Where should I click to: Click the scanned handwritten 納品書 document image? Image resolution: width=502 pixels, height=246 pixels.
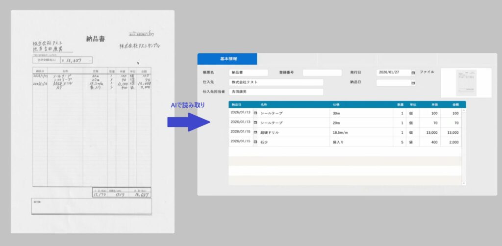[x=92, y=122]
